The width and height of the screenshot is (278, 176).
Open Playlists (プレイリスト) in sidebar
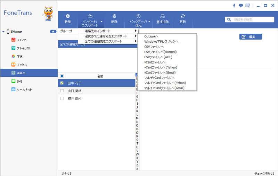23,48
